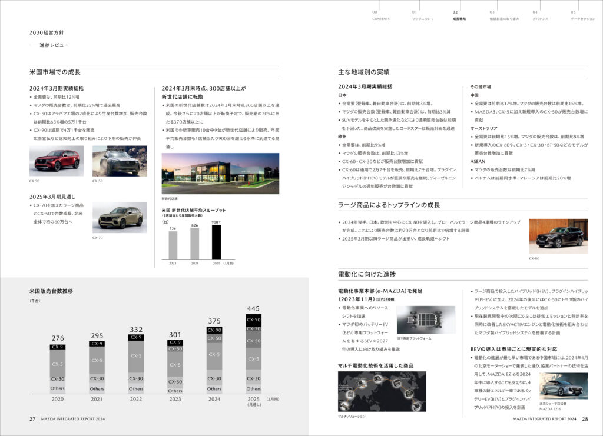Click the BEVの導入は市場ごとに現実的な対応 heading
Image resolution: width=603 pixels, height=436 pixels.
pos(513,349)
